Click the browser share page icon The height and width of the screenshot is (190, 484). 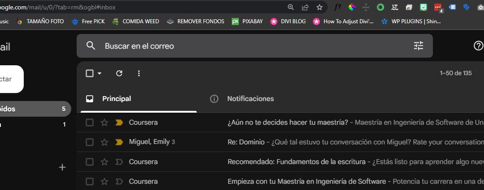[x=305, y=7]
